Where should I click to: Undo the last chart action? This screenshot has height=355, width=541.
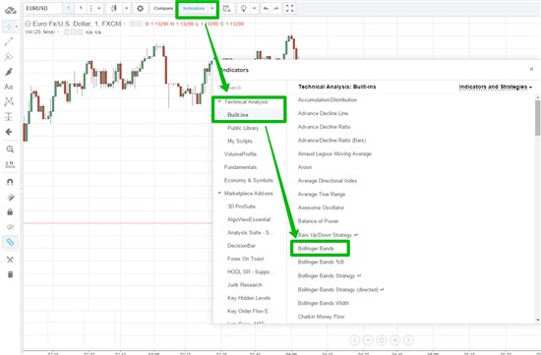tap(266, 8)
